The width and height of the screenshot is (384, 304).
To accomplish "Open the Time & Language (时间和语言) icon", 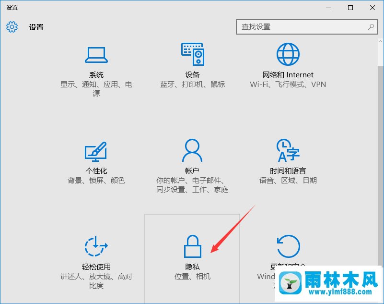I will click(288, 150).
